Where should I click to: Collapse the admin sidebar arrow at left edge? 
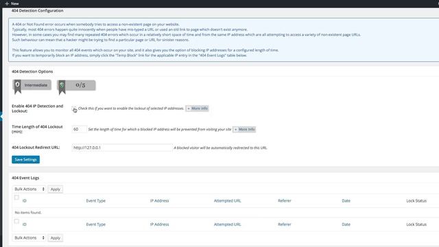pos(1,116)
